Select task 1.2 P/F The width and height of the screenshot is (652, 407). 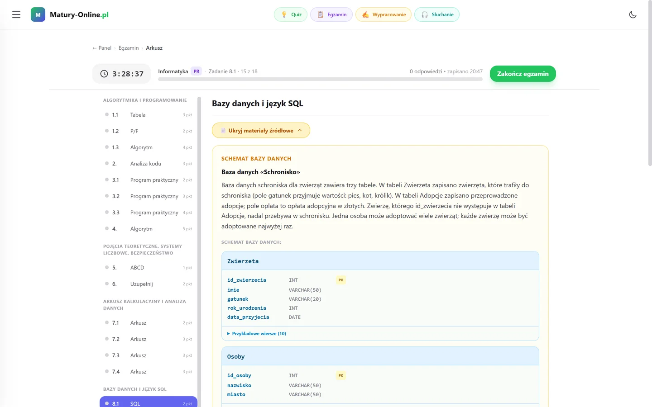[149, 131]
